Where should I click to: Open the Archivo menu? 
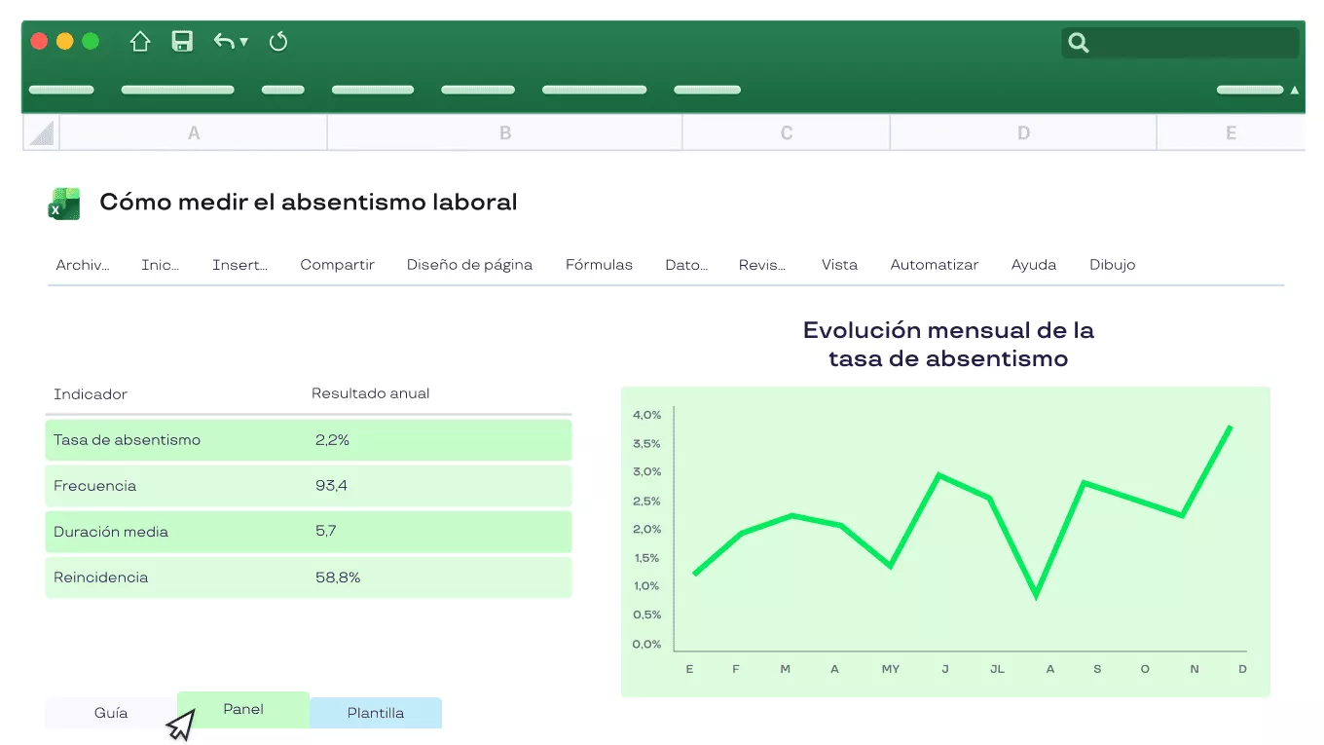pyautogui.click(x=83, y=265)
